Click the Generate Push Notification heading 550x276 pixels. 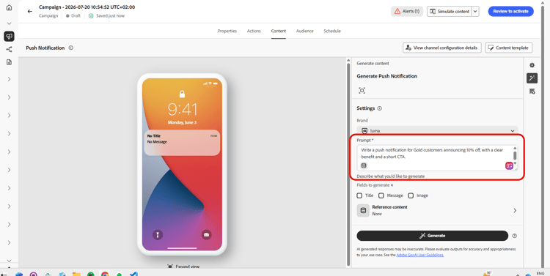387,76
